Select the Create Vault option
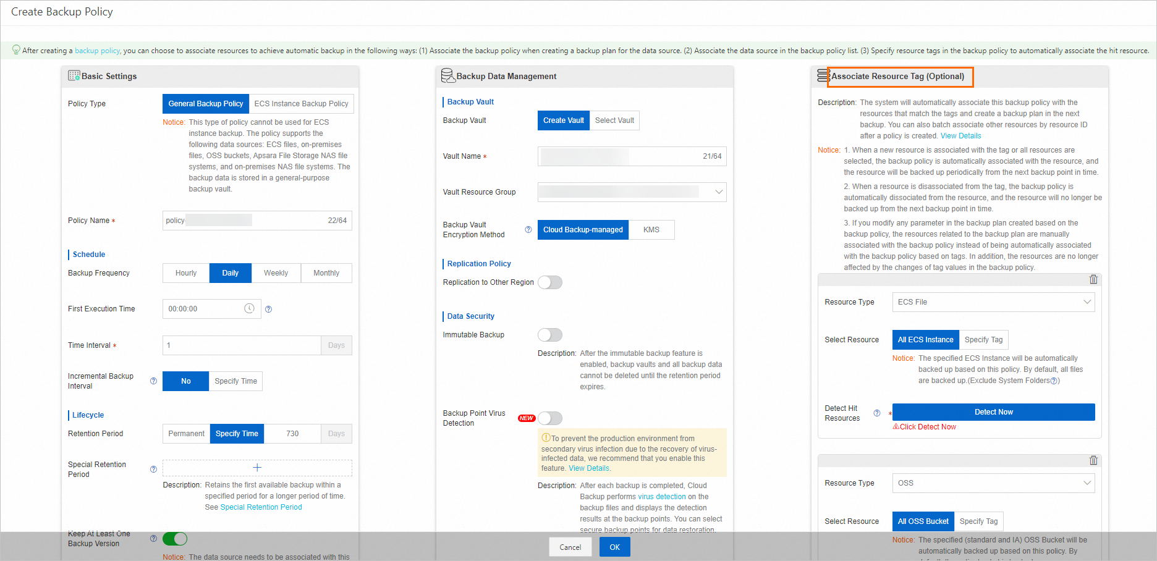 (x=564, y=120)
